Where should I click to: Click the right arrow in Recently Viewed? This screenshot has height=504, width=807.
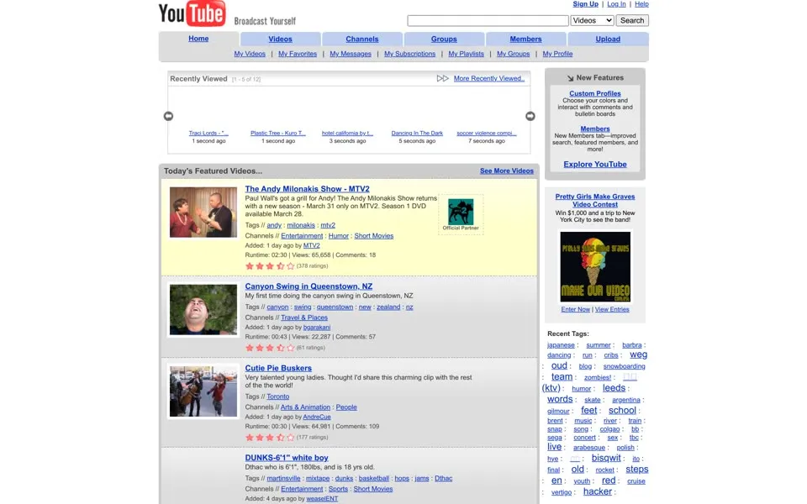530,116
